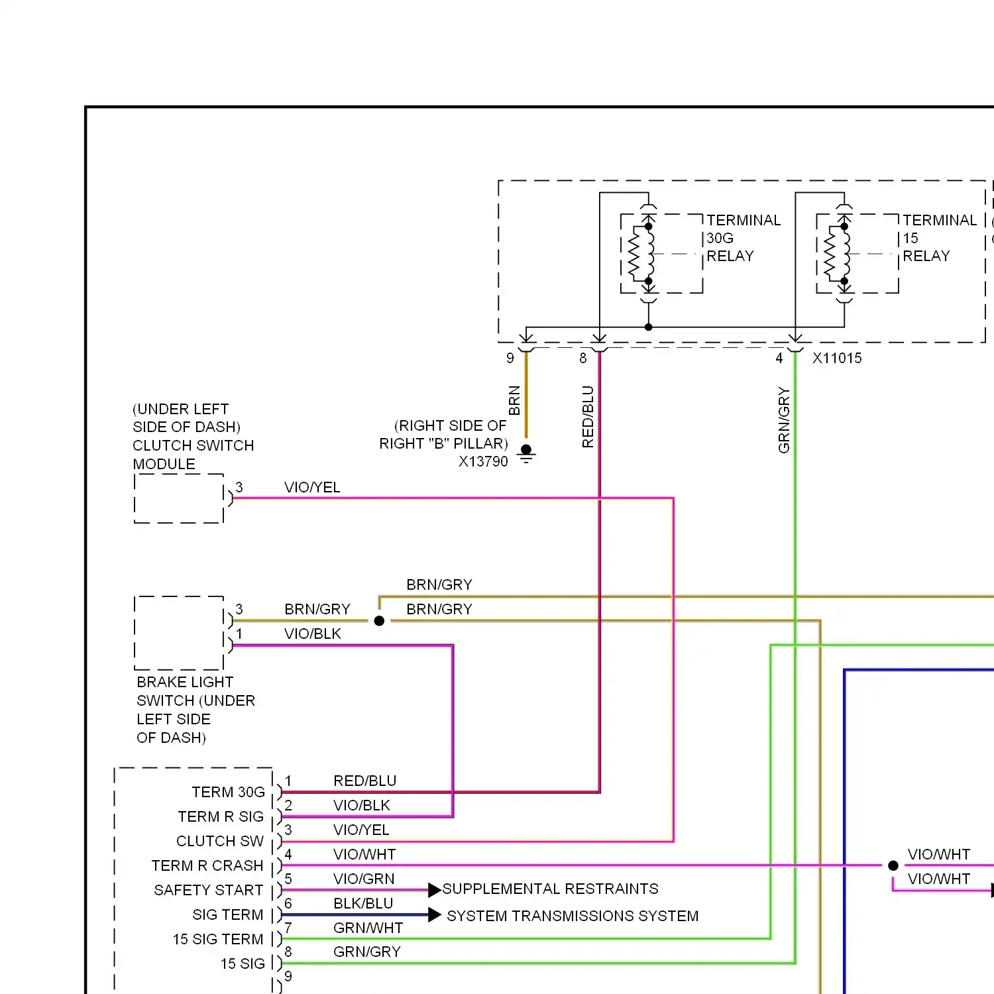The width and height of the screenshot is (994, 994).
Task: Click the VIO/GRN wire label
Action: [x=364, y=879]
